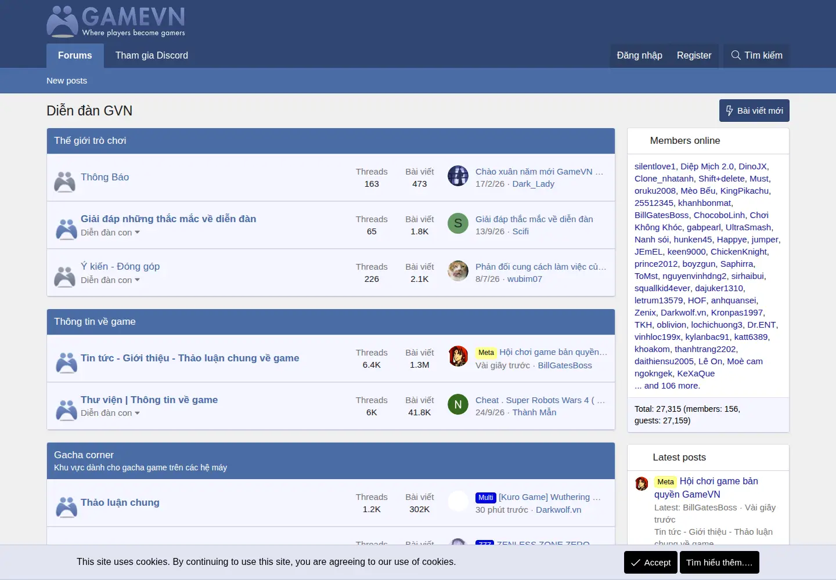Viewport: 836px width, 580px height.
Task: Open the Chào xuân năm mới GameVN thread
Action: coord(539,172)
